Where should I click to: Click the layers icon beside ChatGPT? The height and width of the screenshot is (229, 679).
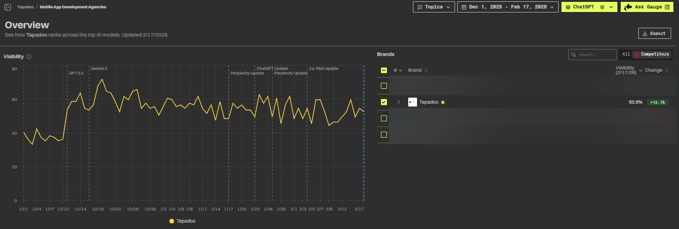pos(568,7)
